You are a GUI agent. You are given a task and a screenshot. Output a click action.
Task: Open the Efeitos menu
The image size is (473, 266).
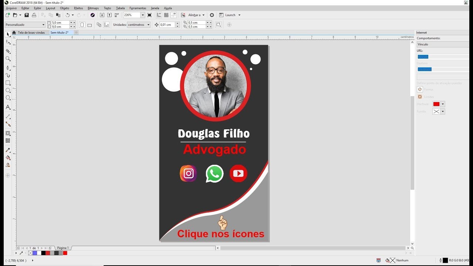click(x=78, y=8)
